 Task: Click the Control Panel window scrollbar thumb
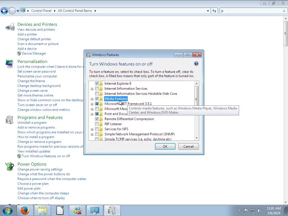pos(285,33)
